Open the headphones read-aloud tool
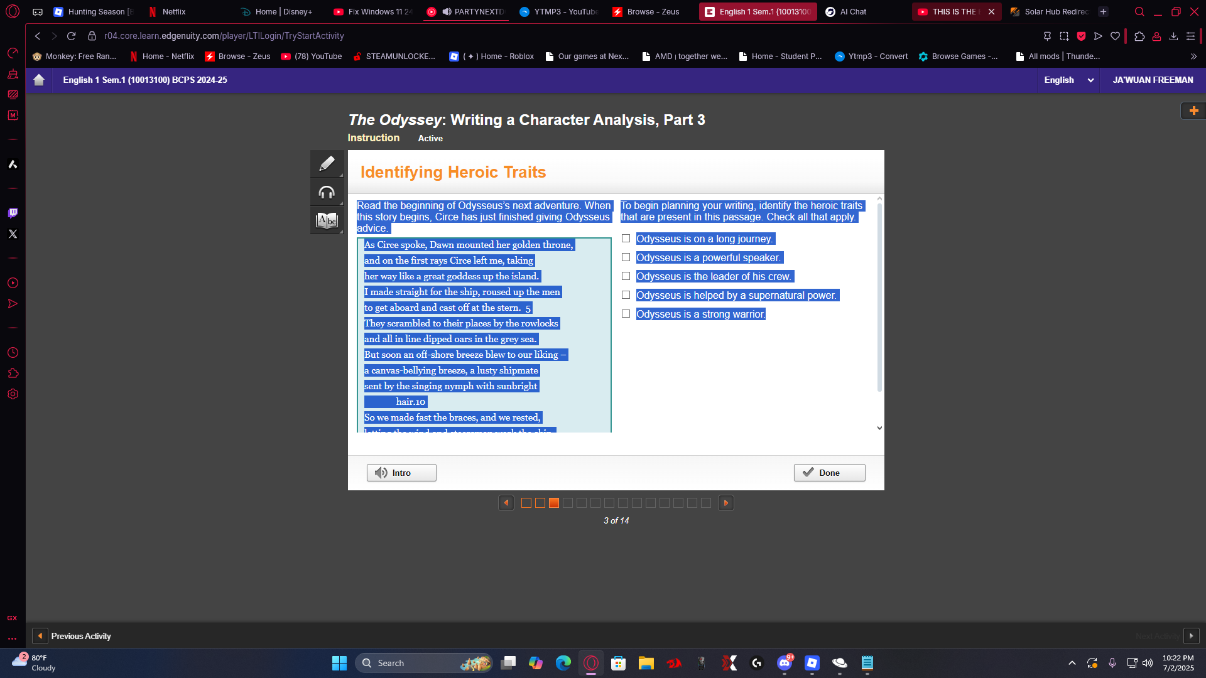The height and width of the screenshot is (678, 1206). point(327,192)
